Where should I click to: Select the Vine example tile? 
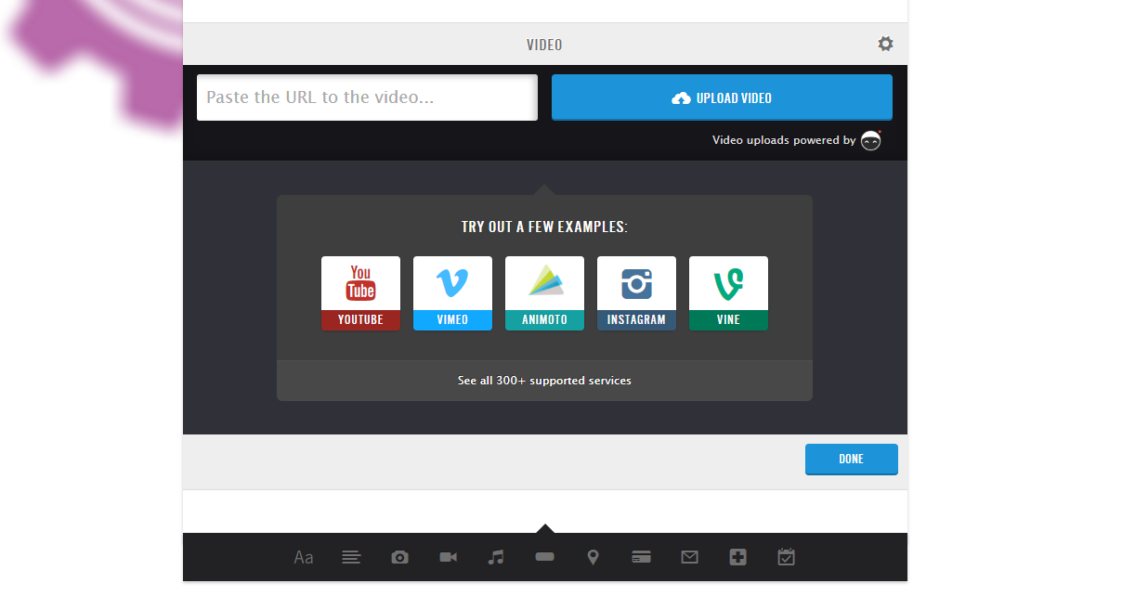click(x=728, y=293)
